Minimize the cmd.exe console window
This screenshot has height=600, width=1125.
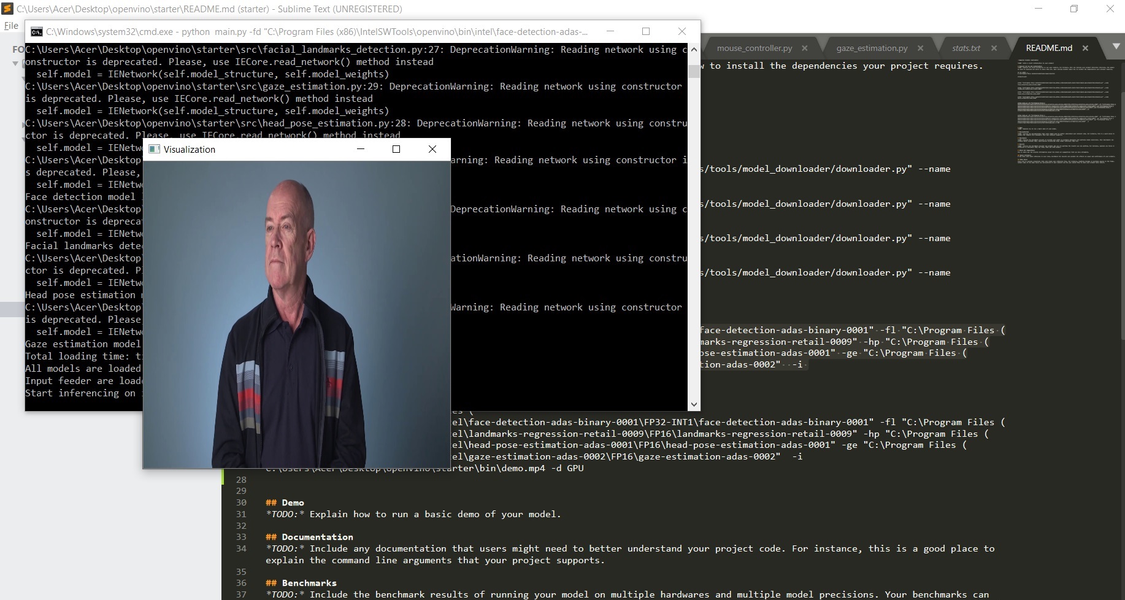coord(610,31)
